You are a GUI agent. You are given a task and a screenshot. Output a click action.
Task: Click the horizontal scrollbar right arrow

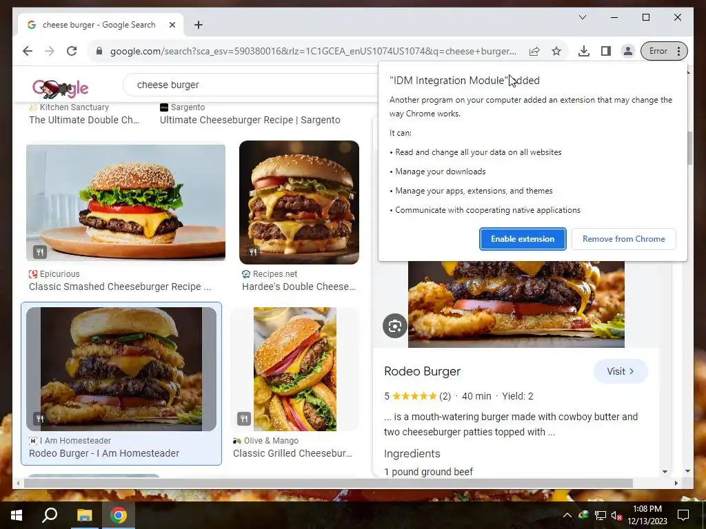(676, 483)
